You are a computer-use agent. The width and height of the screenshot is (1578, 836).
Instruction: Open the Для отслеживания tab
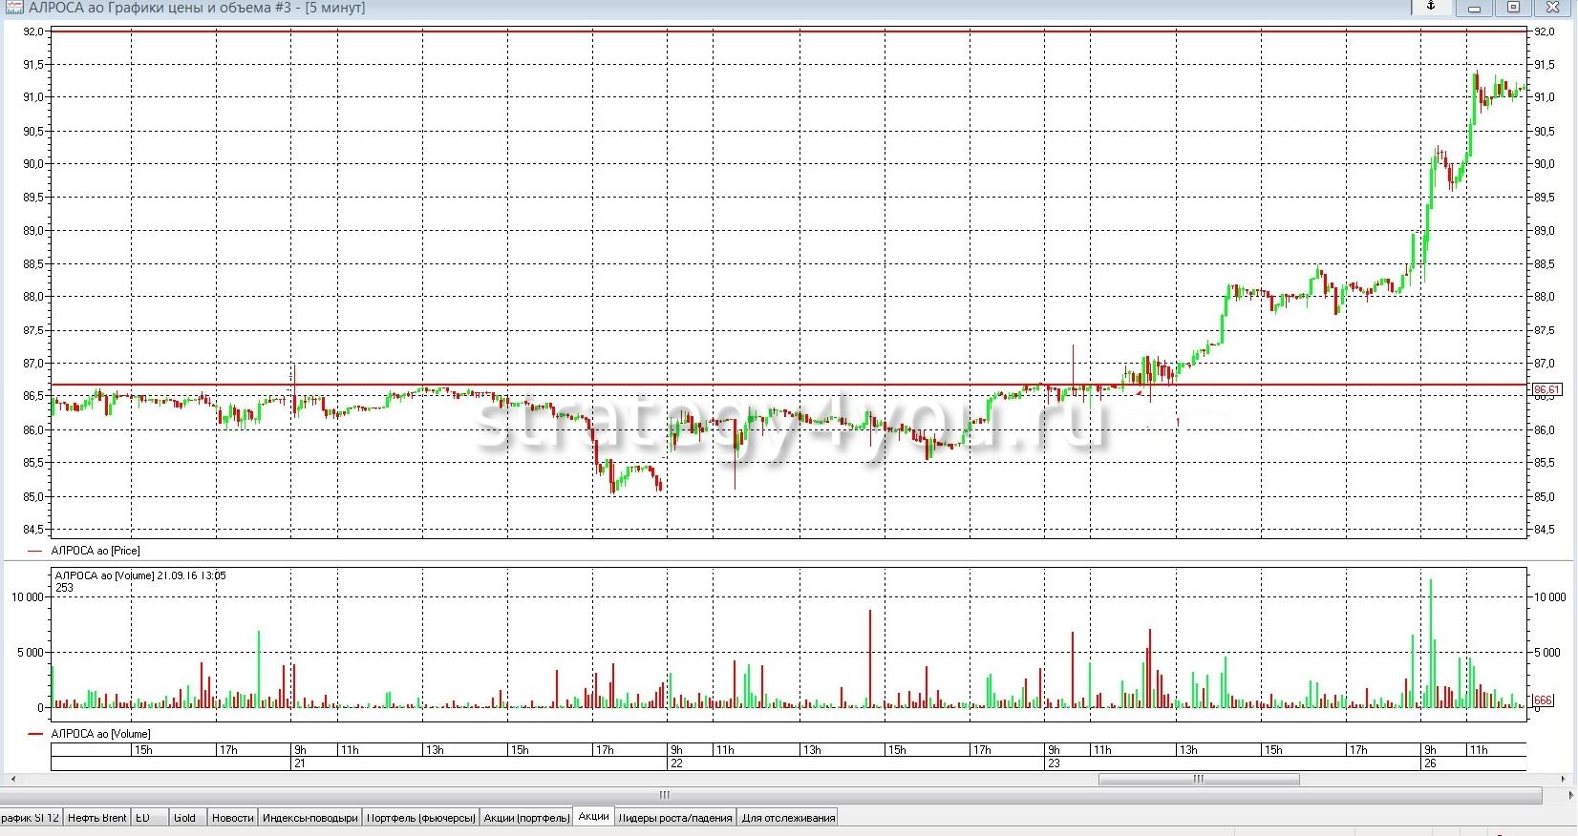pyautogui.click(x=788, y=818)
